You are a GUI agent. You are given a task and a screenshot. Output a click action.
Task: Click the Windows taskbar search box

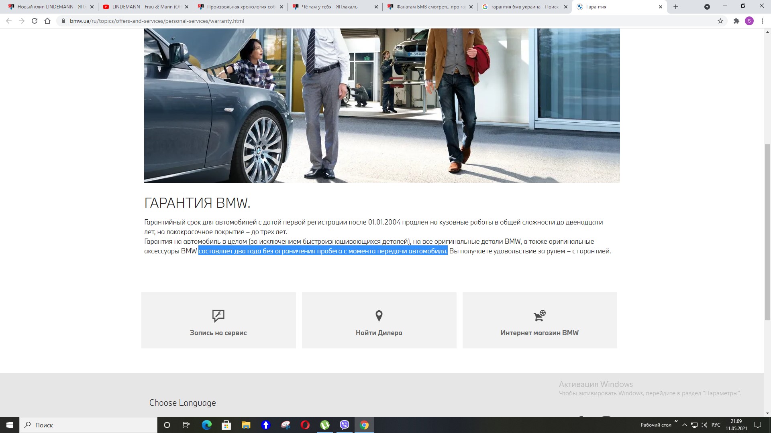88,425
